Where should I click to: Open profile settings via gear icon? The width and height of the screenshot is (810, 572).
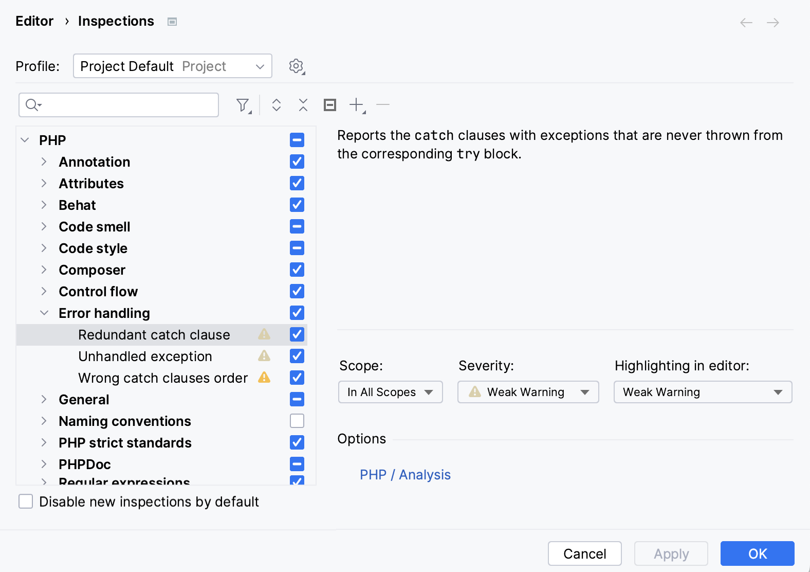point(296,66)
